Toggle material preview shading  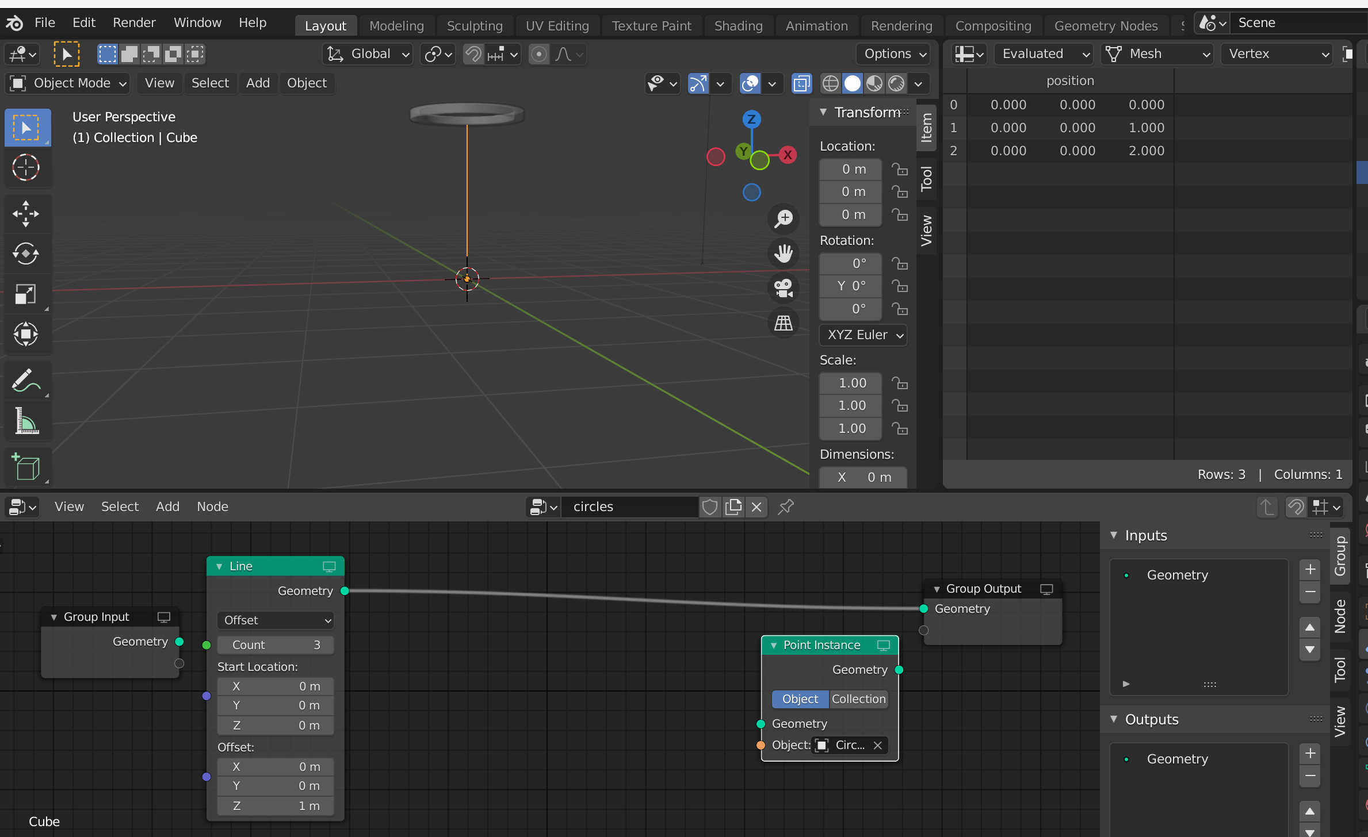point(874,84)
